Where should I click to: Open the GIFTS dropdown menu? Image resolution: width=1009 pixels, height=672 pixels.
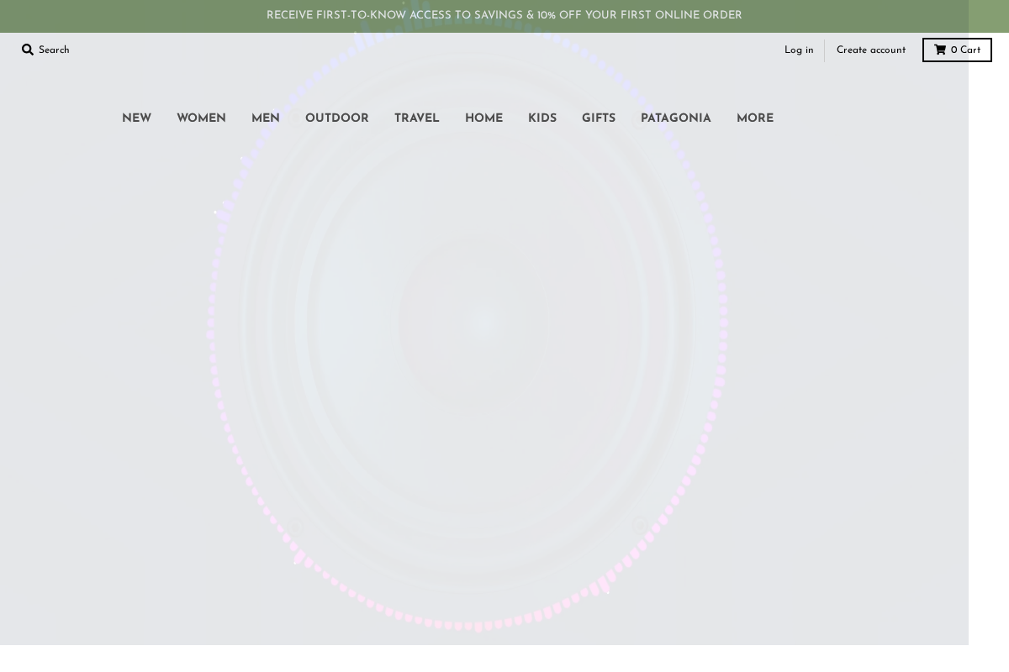pyautogui.click(x=598, y=118)
